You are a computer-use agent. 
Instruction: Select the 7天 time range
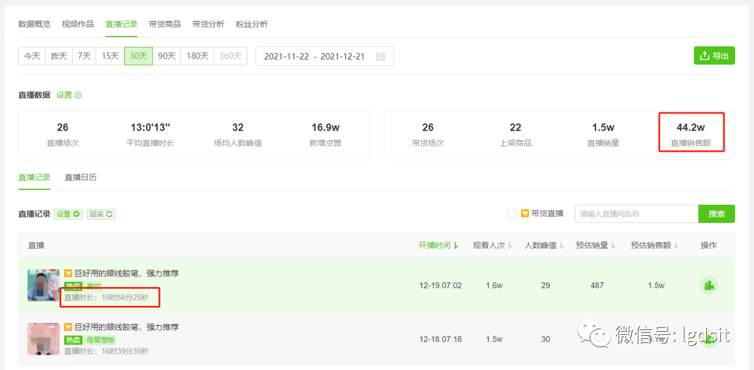[84, 56]
